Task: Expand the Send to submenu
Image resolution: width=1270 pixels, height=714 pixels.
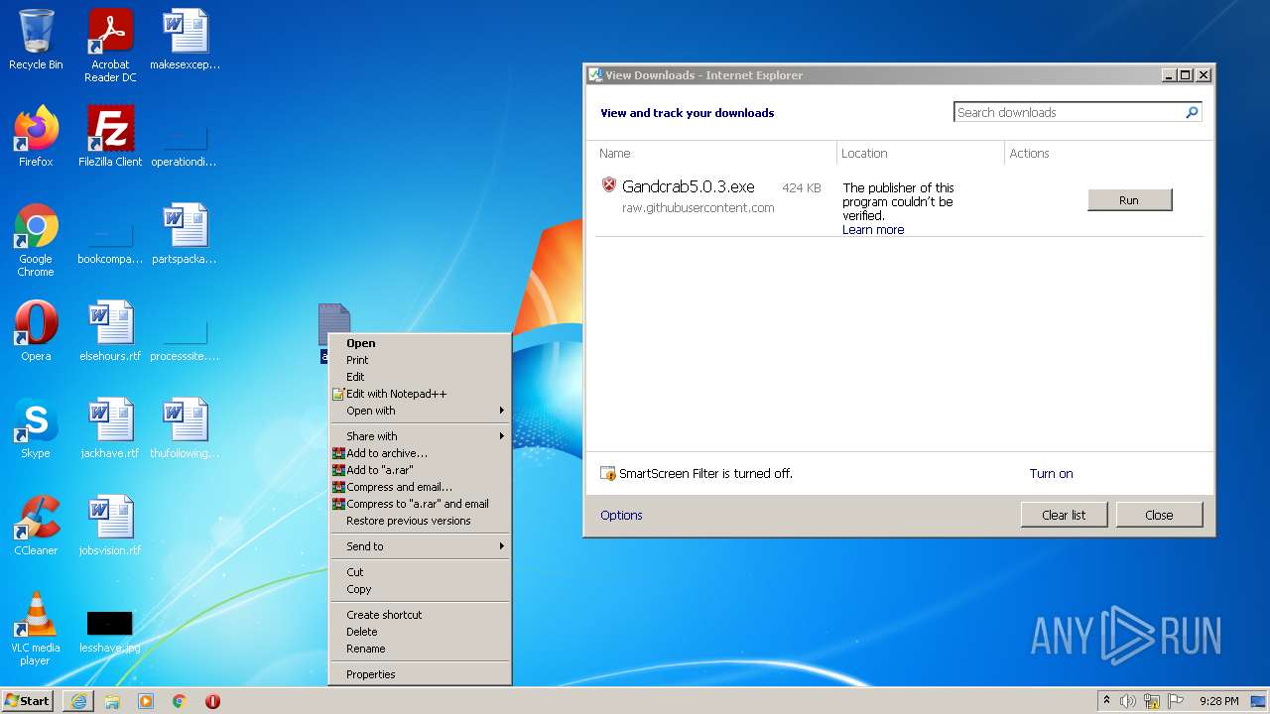Action: (x=420, y=546)
